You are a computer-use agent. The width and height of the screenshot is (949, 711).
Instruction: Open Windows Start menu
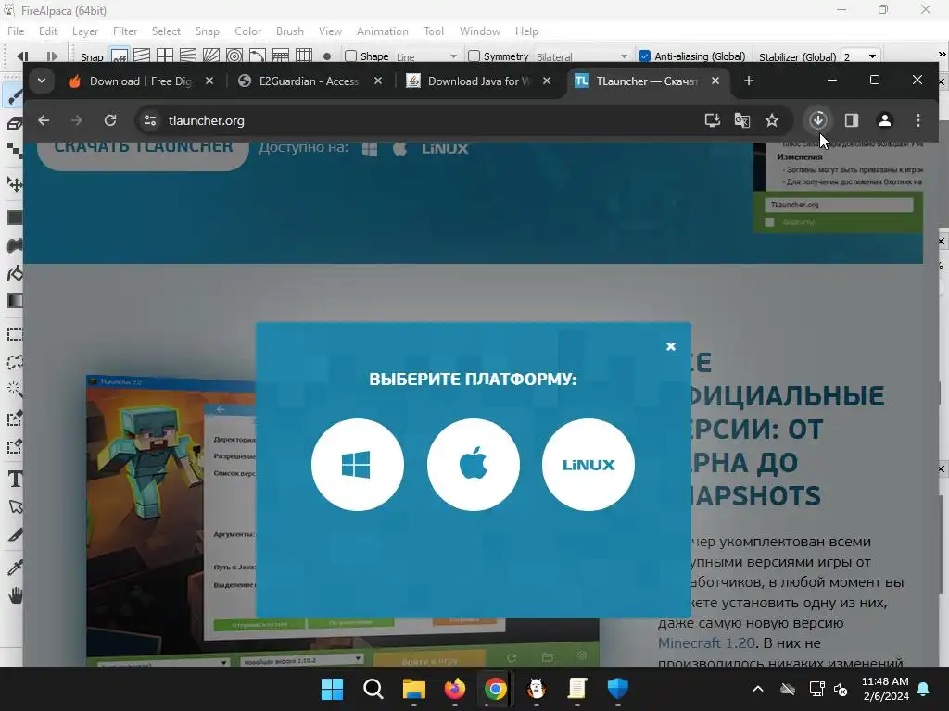tap(332, 689)
